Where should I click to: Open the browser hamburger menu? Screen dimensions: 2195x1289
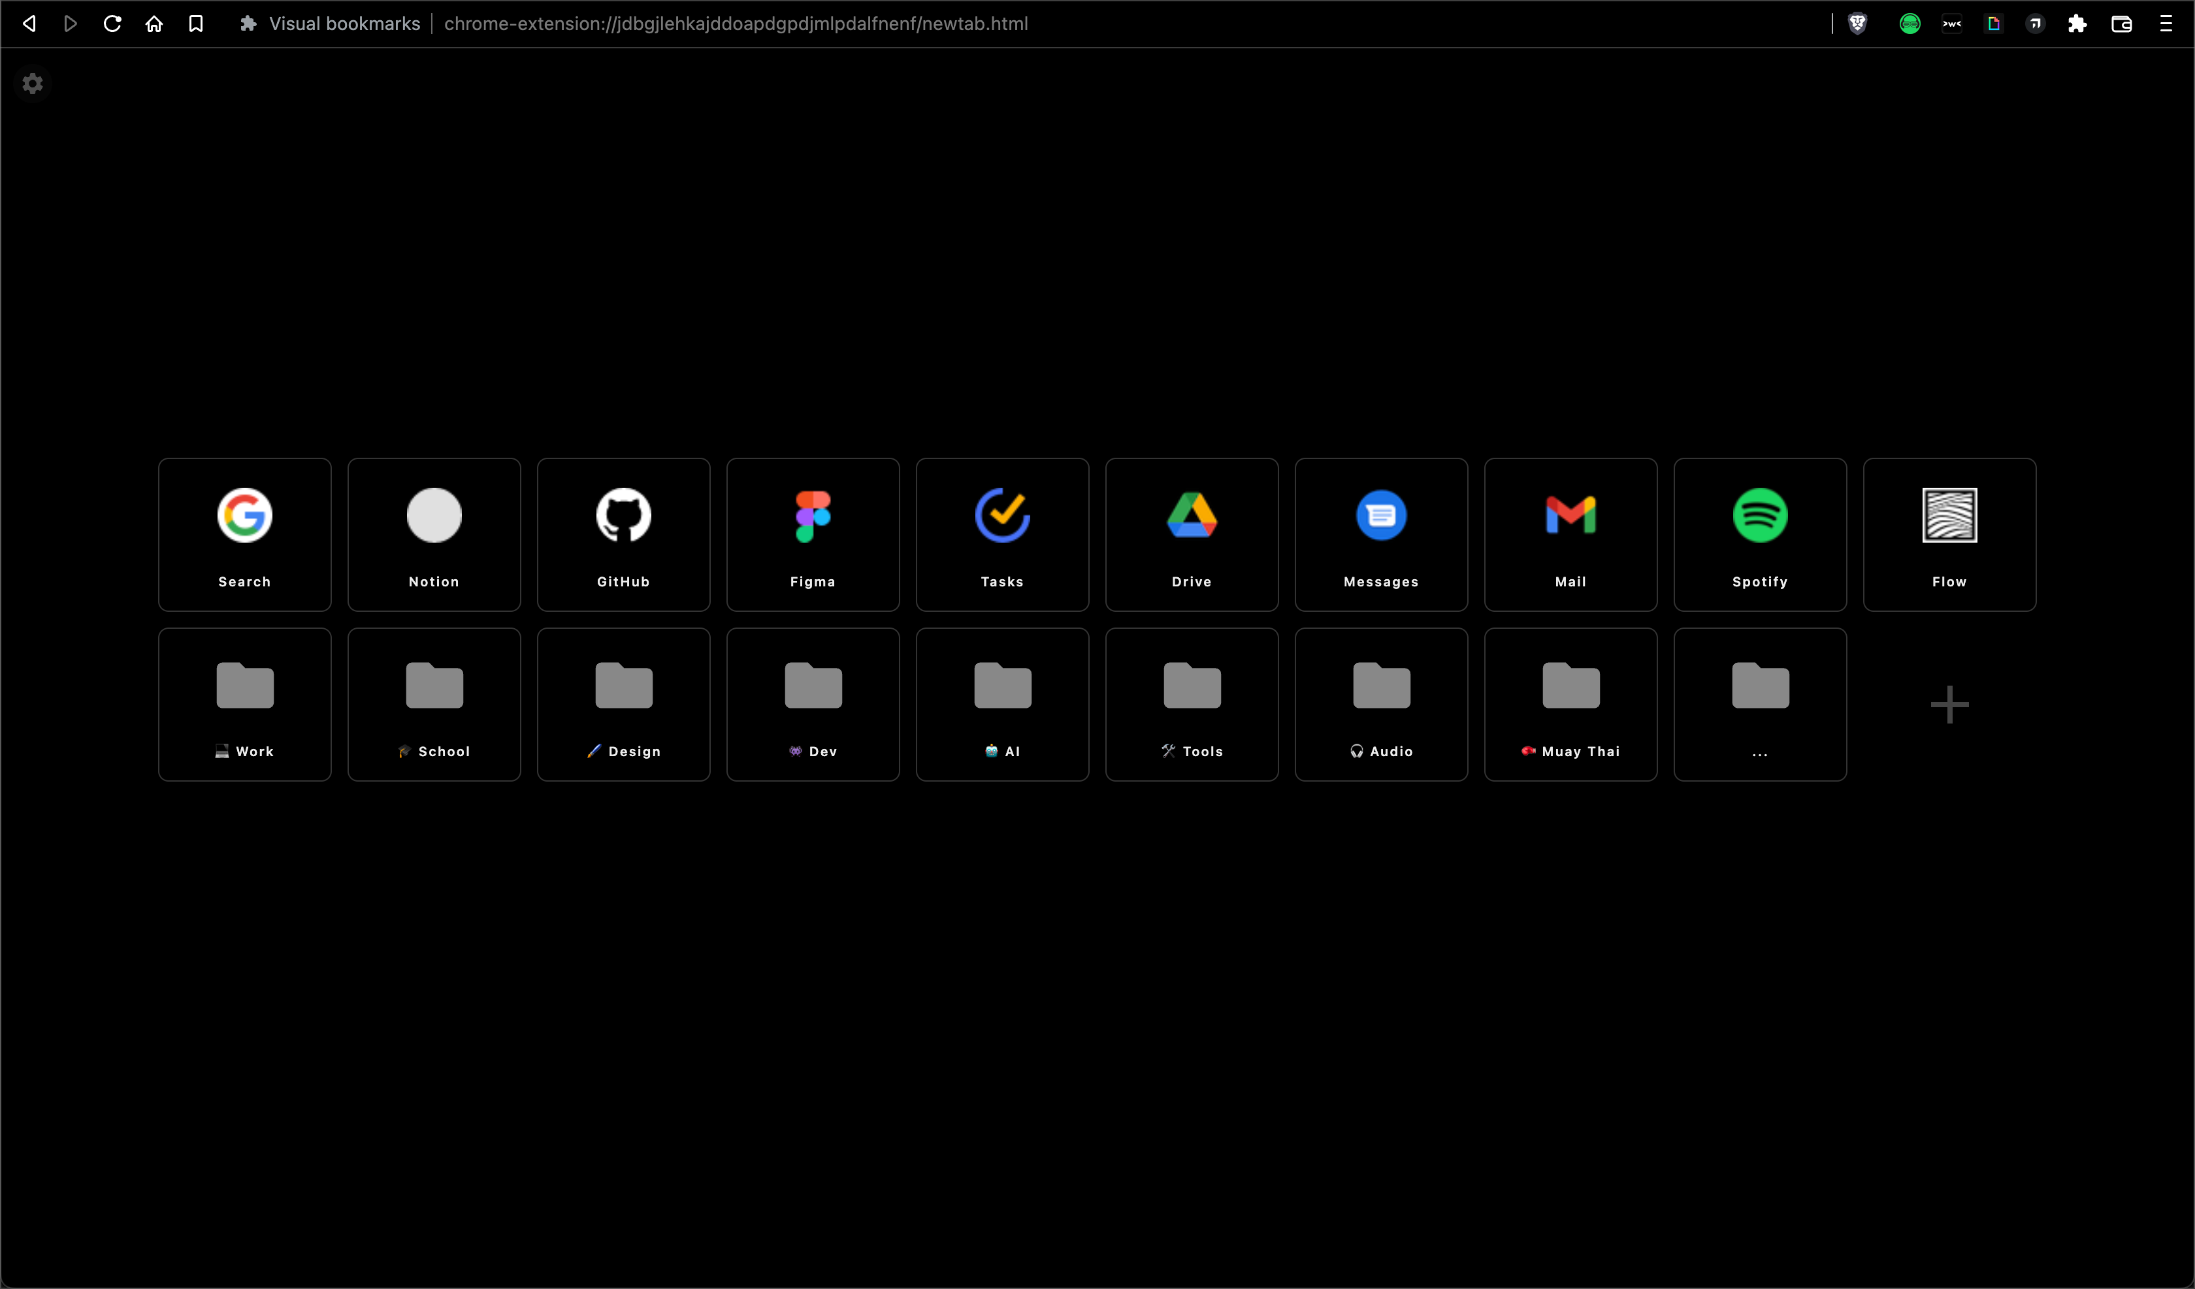tap(2167, 24)
